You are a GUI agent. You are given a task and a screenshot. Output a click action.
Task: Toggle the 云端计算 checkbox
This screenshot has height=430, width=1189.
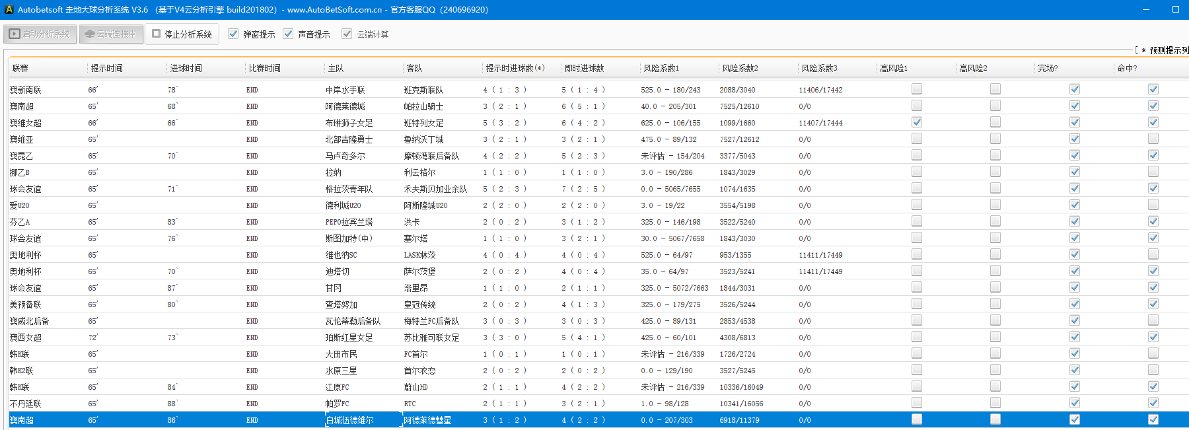pyautogui.click(x=347, y=34)
